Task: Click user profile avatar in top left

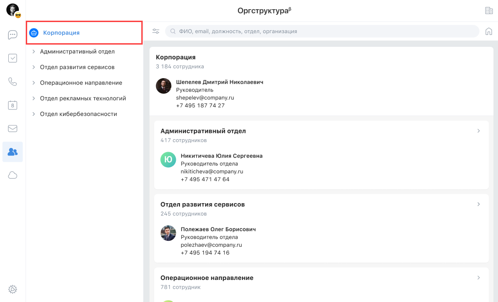Action: 13,10
